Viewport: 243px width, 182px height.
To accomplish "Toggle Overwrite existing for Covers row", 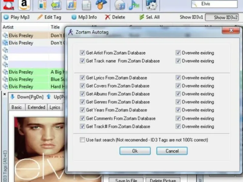I will pos(178,86).
